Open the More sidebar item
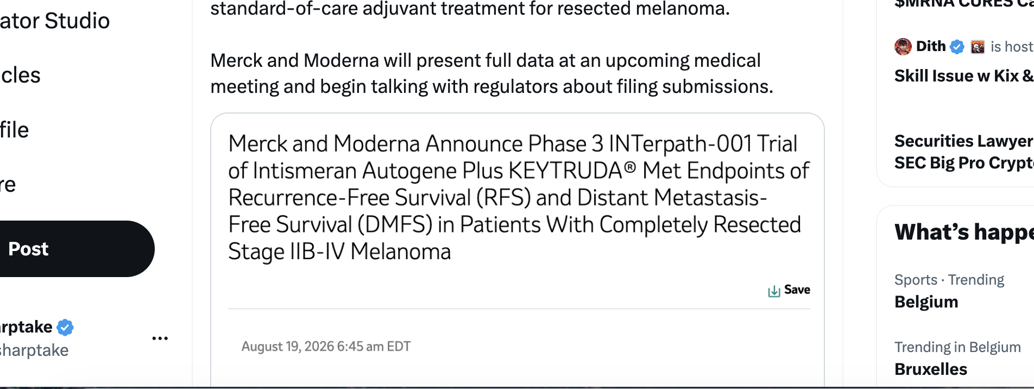Screen dimensions: 1034x389 coord(8,185)
